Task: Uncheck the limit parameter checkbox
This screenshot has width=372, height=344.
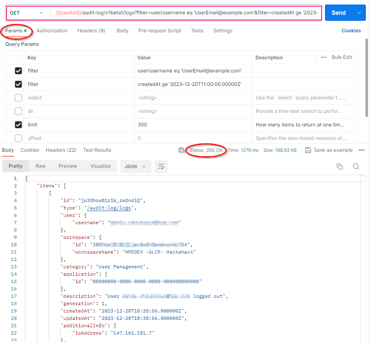Action: [x=18, y=125]
